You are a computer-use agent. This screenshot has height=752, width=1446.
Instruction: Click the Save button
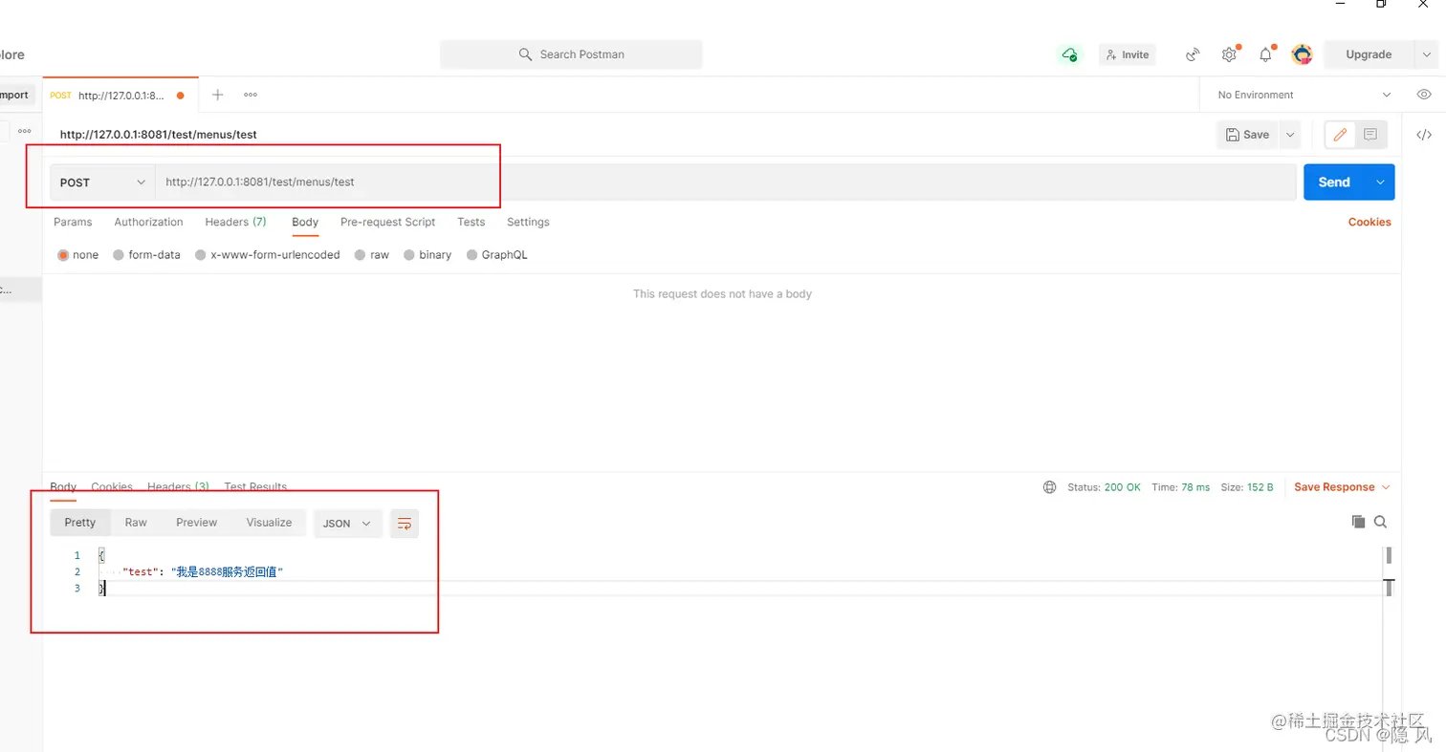[x=1248, y=135]
